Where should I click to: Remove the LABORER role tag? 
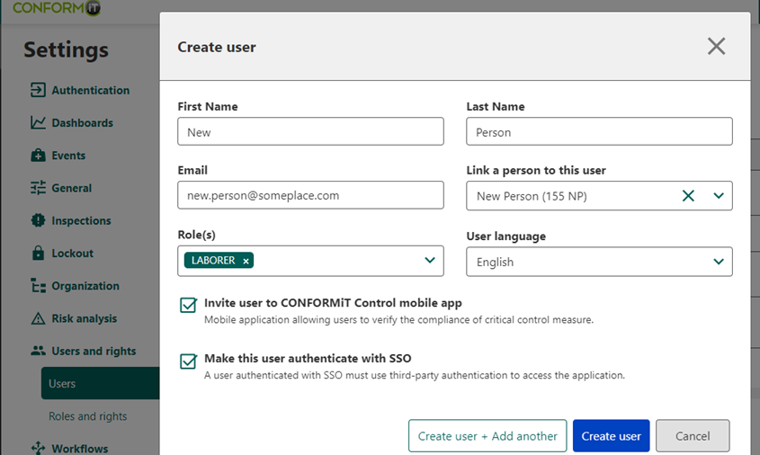pos(246,261)
